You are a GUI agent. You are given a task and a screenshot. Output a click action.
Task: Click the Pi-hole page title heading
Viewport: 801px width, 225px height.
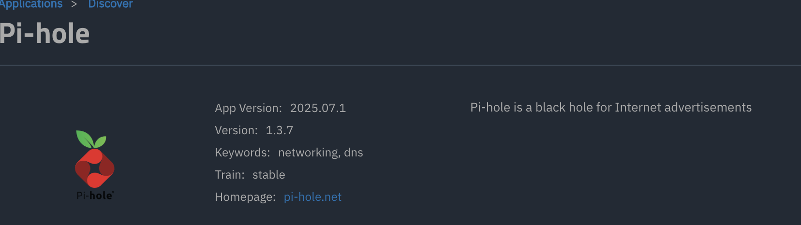pos(44,34)
